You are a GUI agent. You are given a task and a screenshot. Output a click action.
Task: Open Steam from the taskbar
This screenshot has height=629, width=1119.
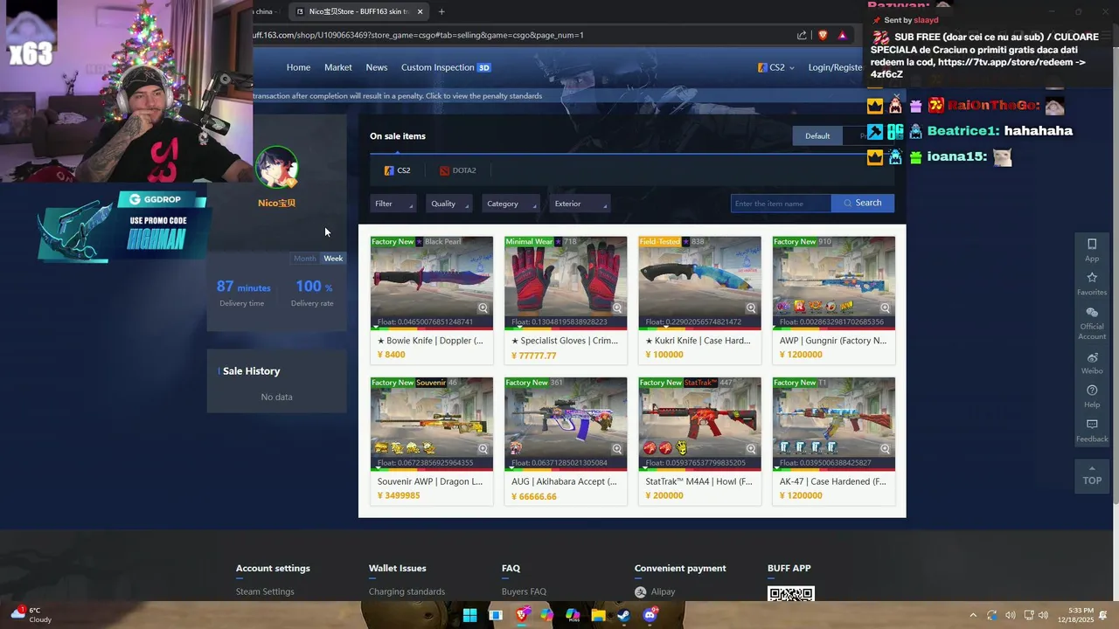(x=623, y=615)
